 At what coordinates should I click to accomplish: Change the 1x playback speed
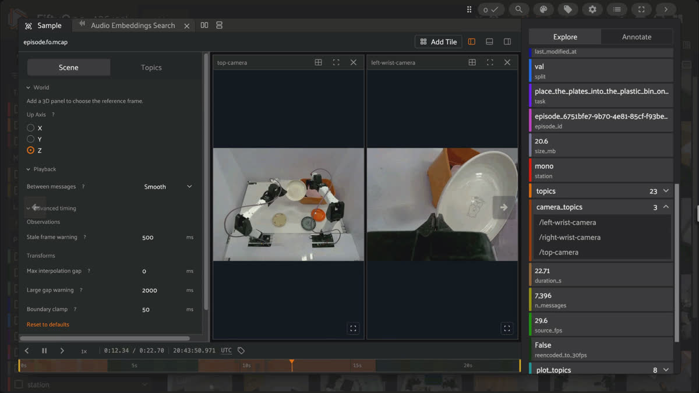(x=84, y=351)
